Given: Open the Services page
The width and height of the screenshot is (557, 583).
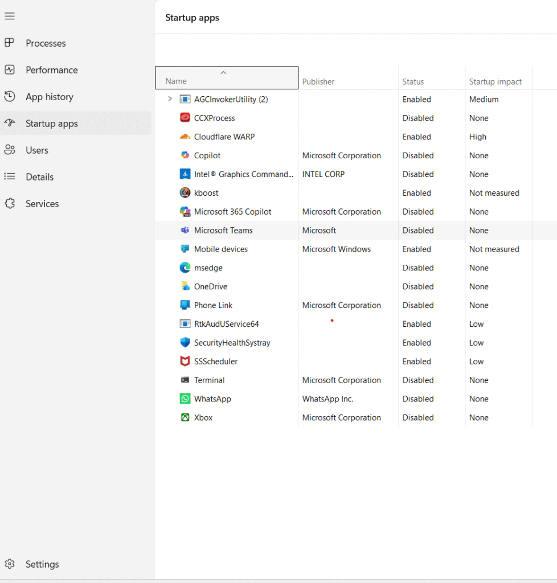Looking at the screenshot, I should coord(43,203).
